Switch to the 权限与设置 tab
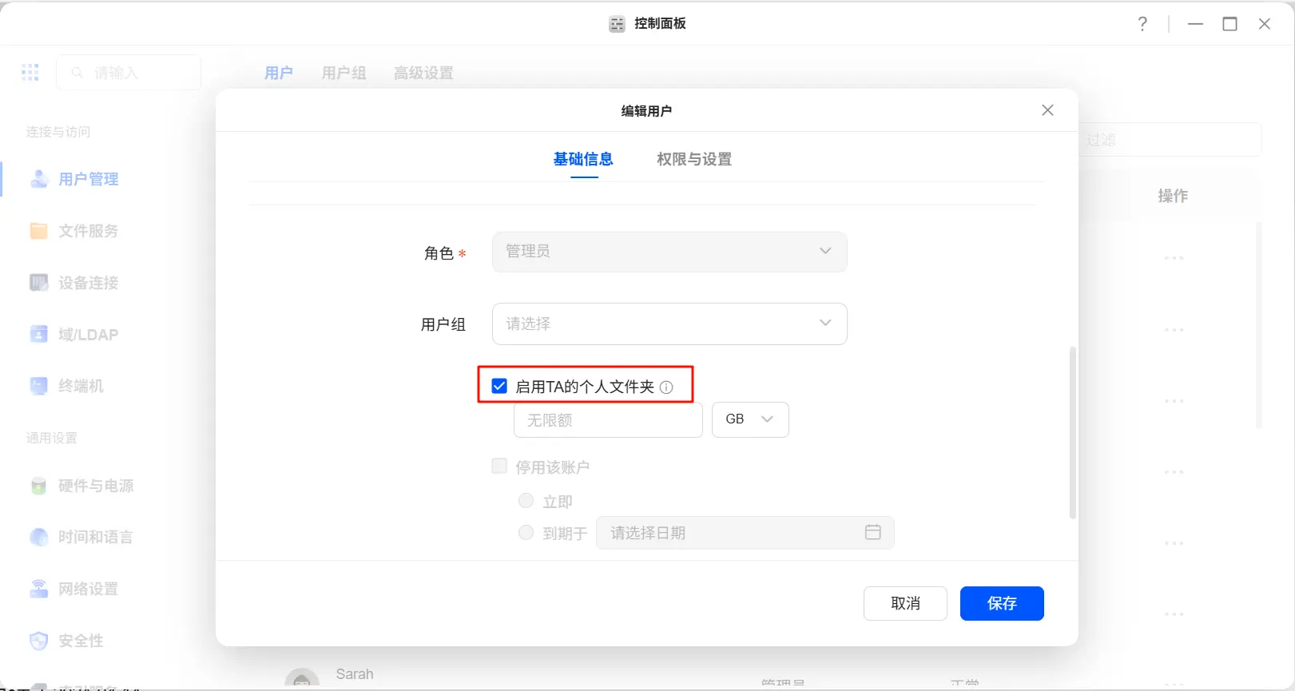 click(x=693, y=159)
